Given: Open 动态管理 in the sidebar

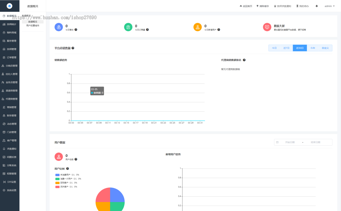Looking at the screenshot, I should (10, 124).
